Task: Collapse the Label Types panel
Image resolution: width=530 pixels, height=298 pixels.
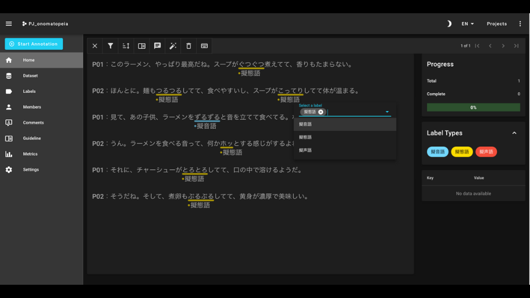Action: [x=514, y=133]
